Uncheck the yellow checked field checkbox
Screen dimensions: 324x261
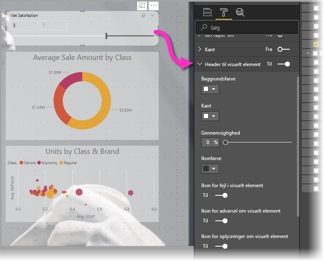click(x=316, y=44)
